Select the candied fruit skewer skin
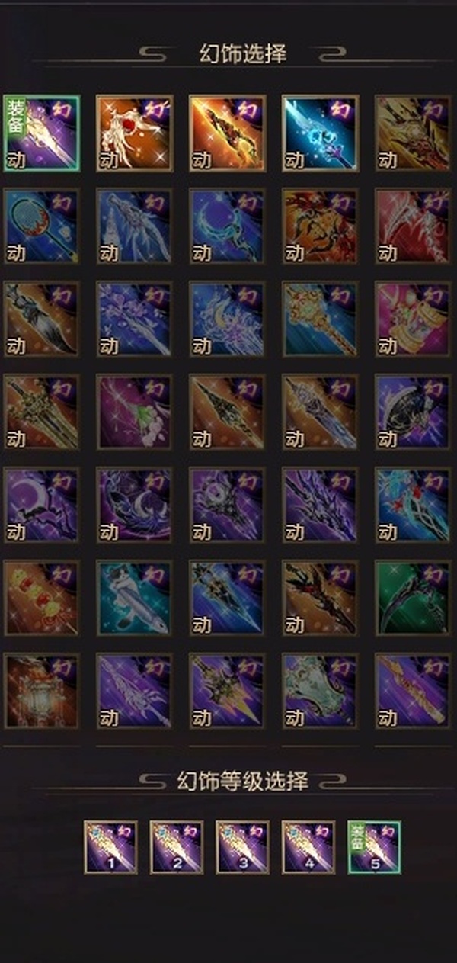This screenshot has height=963, width=457. (x=42, y=598)
